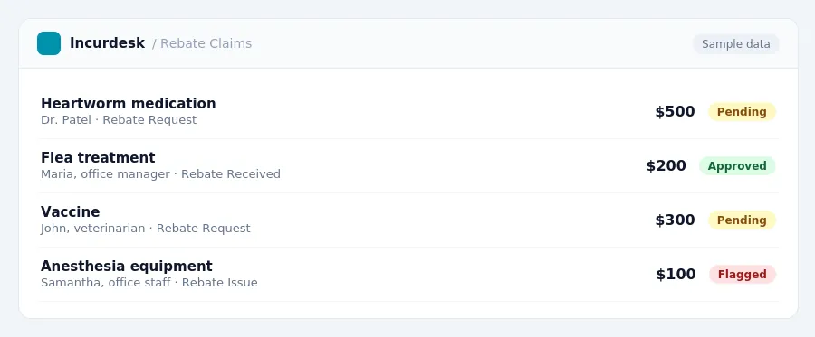
Task: Click the $200 rebate amount
Action: (x=666, y=166)
